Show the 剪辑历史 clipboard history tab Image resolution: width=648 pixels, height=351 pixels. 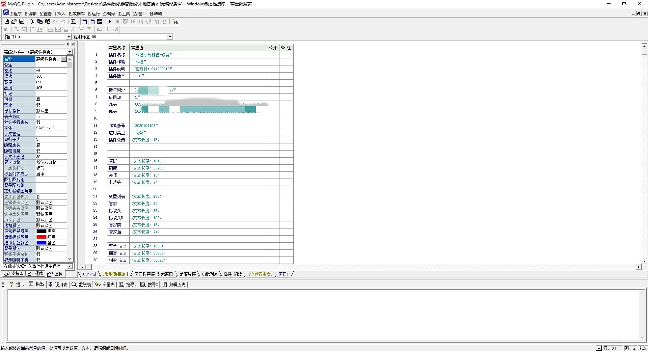pos(174,285)
